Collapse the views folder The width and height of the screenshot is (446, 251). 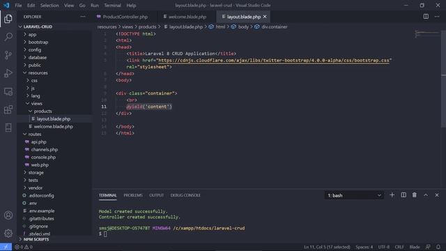pos(36,104)
